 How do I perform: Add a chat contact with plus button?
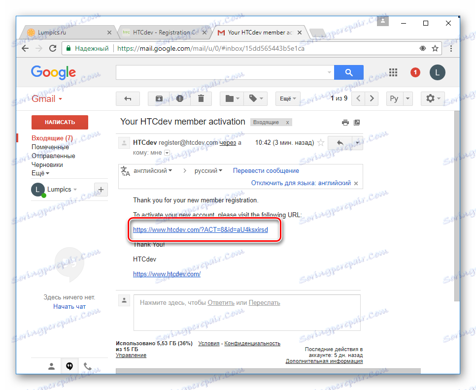pos(101,190)
